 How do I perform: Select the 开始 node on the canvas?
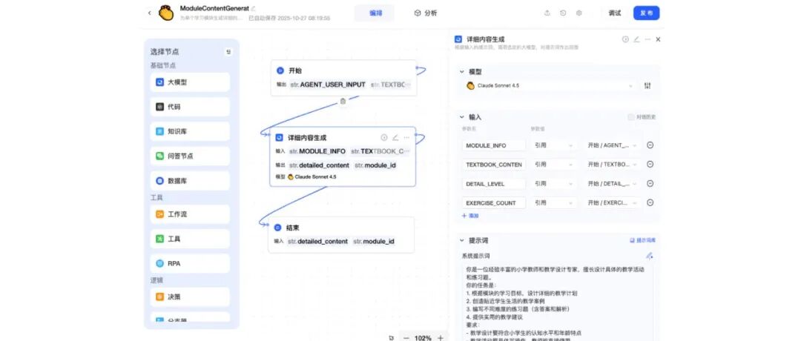(x=344, y=78)
